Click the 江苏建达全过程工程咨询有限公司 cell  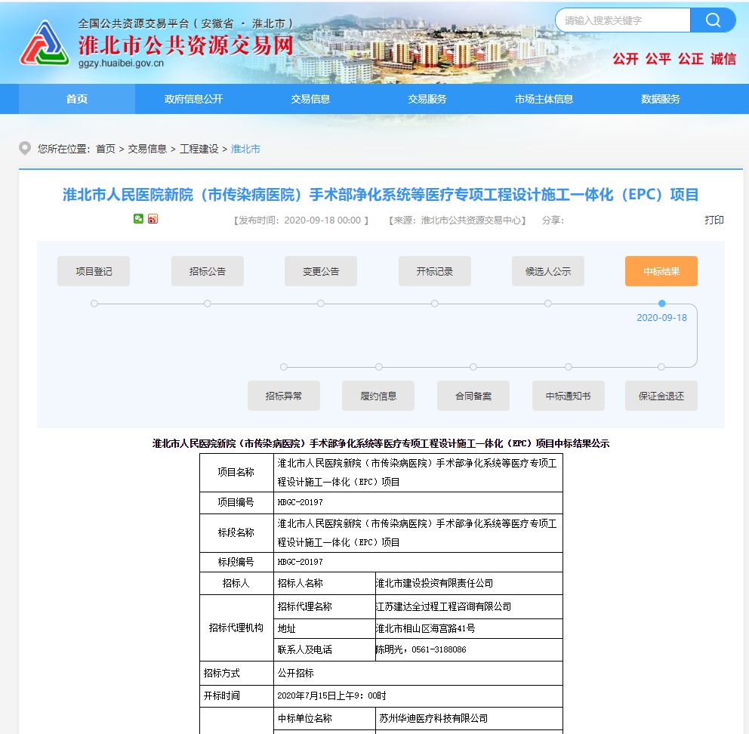point(469,606)
